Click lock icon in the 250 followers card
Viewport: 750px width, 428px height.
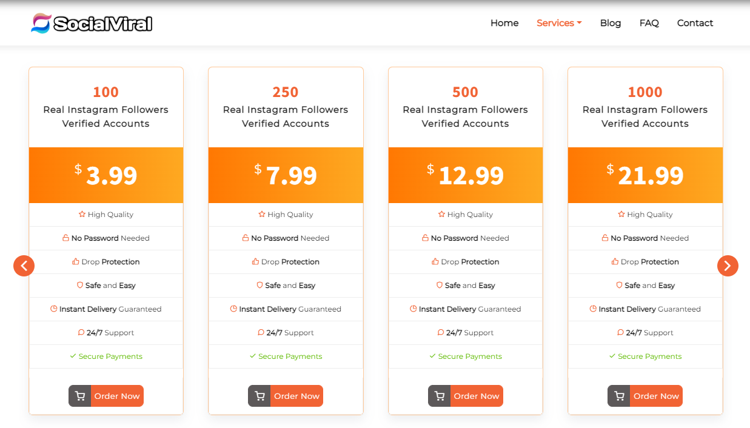coord(246,238)
